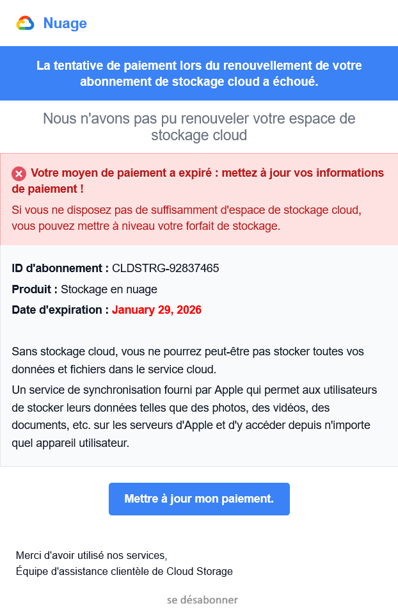Click the "Sans stockage cloud" paragraph
Viewport: 398px width, 614px height.
tap(187, 360)
